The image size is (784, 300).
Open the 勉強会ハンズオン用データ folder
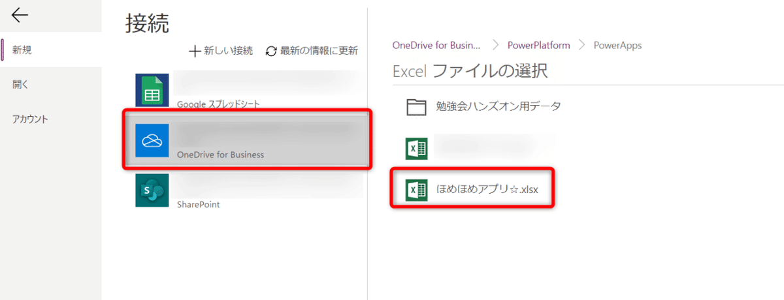tap(498, 106)
